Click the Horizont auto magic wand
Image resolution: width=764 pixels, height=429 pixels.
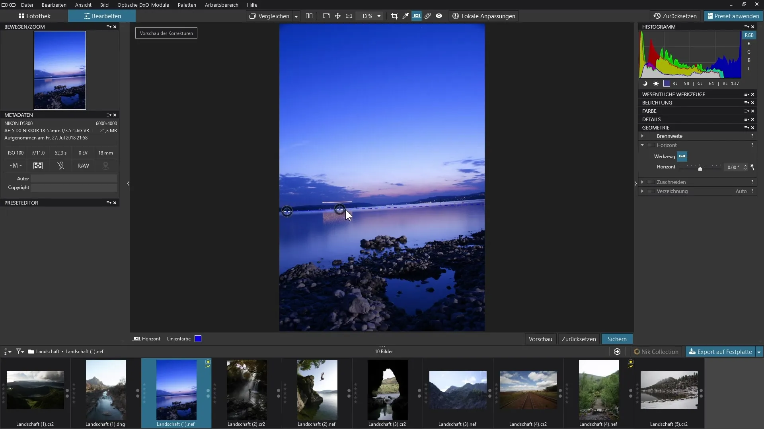(752, 167)
